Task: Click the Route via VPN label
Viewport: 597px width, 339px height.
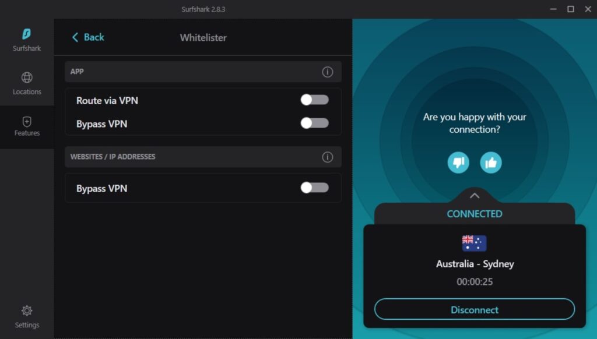Action: (107, 101)
